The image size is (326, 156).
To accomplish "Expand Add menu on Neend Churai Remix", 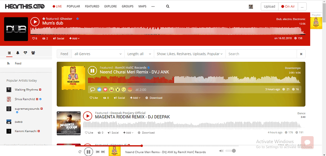I will 135,98.
